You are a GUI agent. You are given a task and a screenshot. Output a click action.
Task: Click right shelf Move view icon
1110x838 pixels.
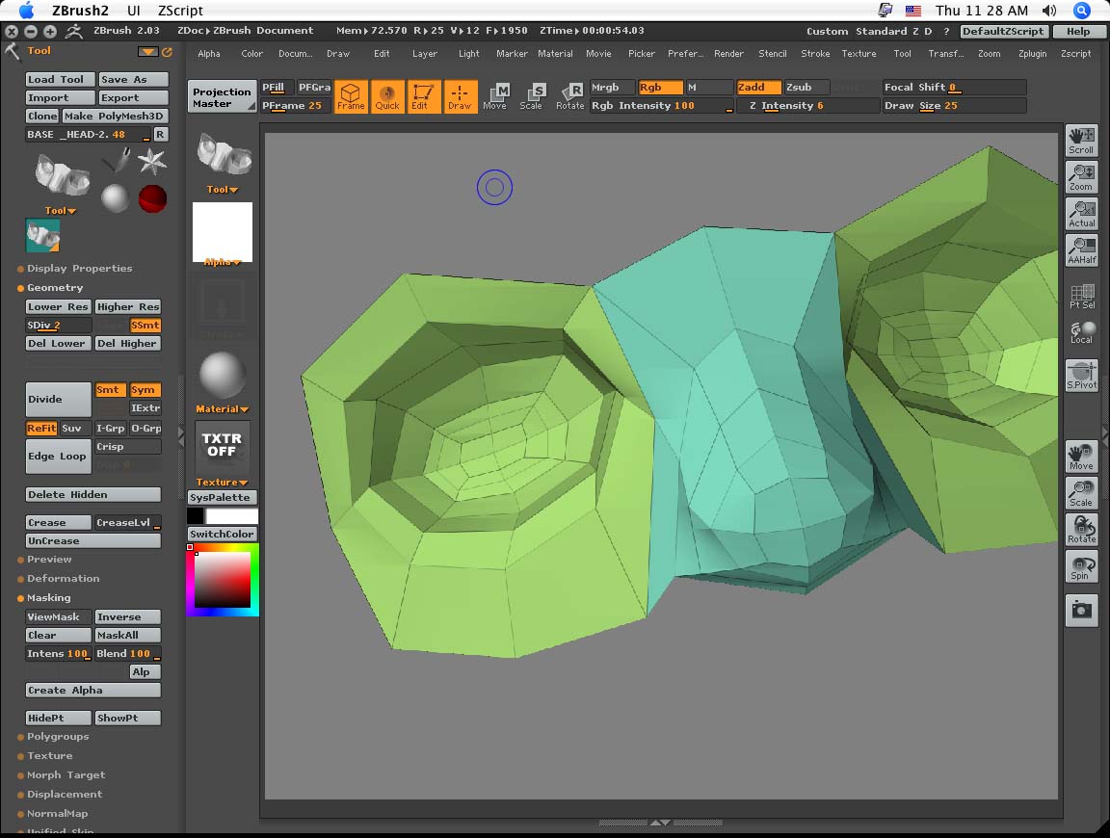coord(1082,457)
